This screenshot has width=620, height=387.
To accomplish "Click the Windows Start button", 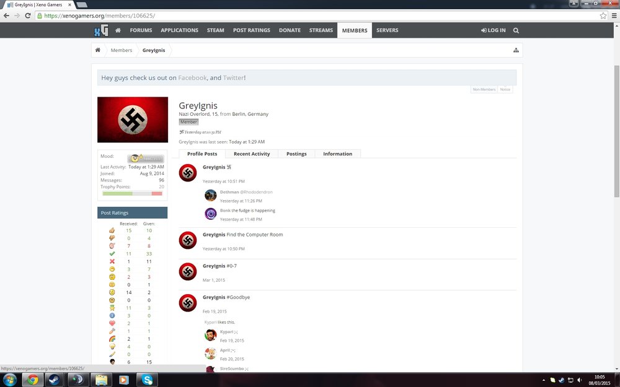I will click(9, 380).
